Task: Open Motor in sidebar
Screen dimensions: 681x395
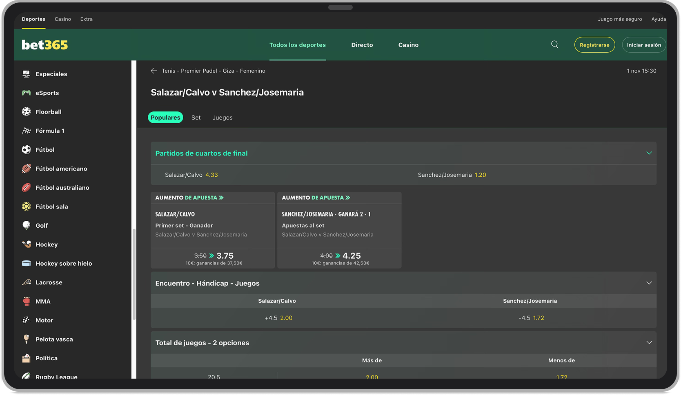Action: 45,320
